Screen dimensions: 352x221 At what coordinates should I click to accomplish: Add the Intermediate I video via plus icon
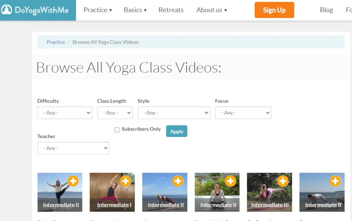point(125,181)
